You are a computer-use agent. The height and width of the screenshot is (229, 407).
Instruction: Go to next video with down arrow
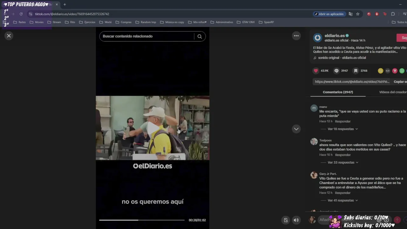point(296,129)
